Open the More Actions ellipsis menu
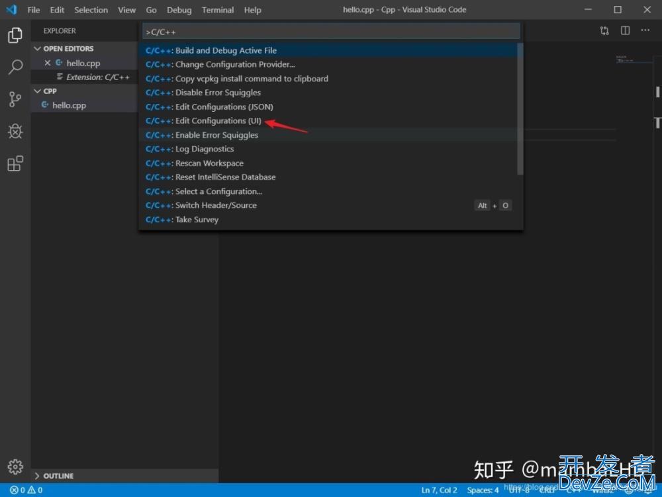The width and height of the screenshot is (662, 497). click(645, 30)
